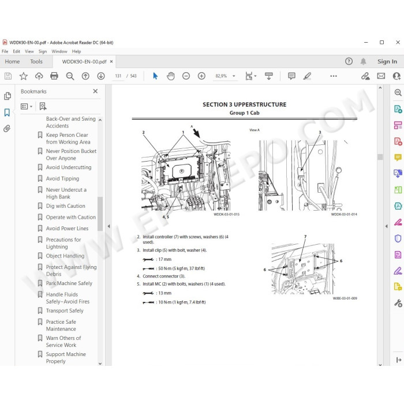Open bookmark Operate with Caution

(x=70, y=217)
